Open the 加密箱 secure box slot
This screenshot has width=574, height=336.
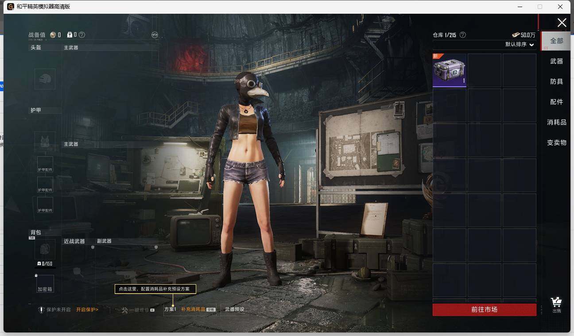tap(45, 284)
